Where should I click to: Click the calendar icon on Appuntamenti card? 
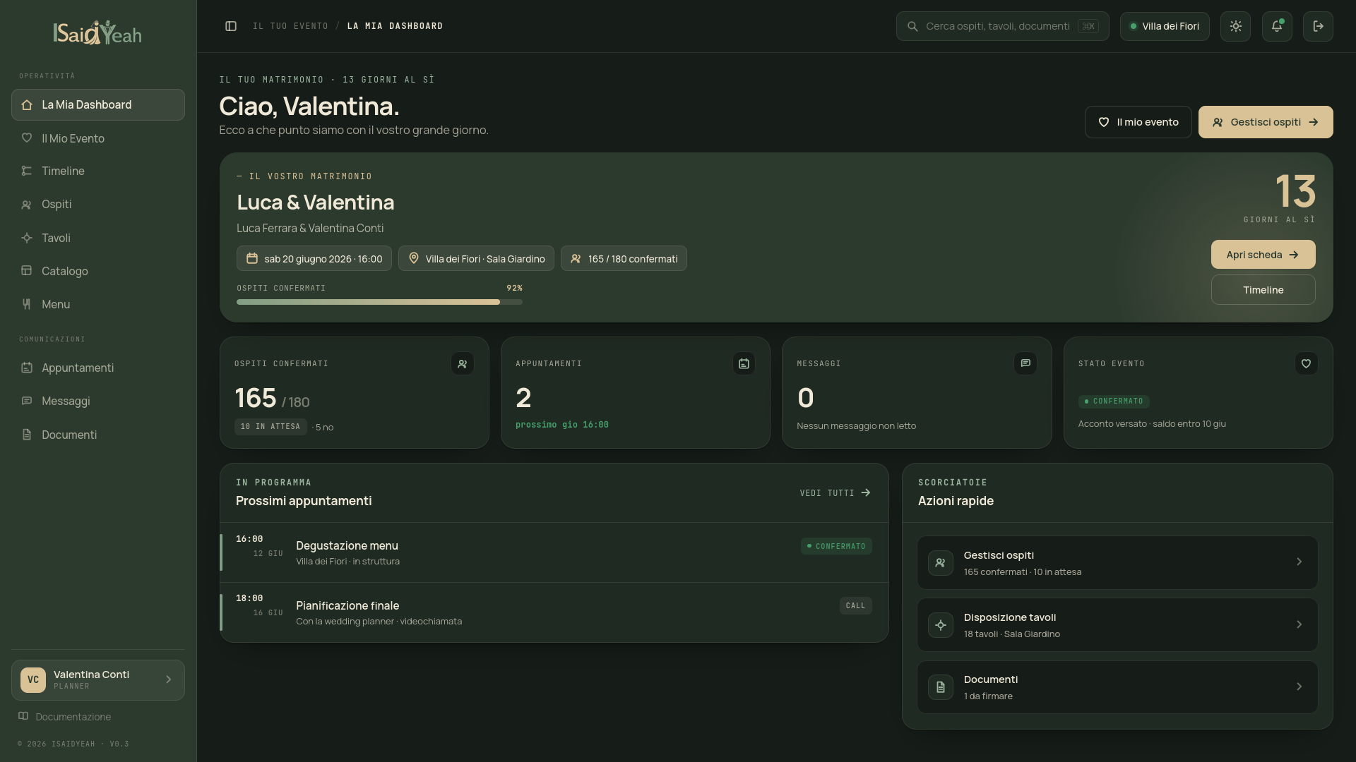coord(744,364)
